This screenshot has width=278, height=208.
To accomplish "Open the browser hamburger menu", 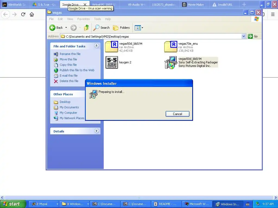I will pyautogui.click(x=273, y=14).
